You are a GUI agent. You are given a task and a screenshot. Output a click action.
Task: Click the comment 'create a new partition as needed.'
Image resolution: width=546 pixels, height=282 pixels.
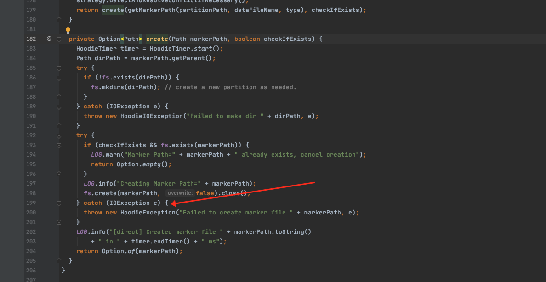tap(236, 87)
